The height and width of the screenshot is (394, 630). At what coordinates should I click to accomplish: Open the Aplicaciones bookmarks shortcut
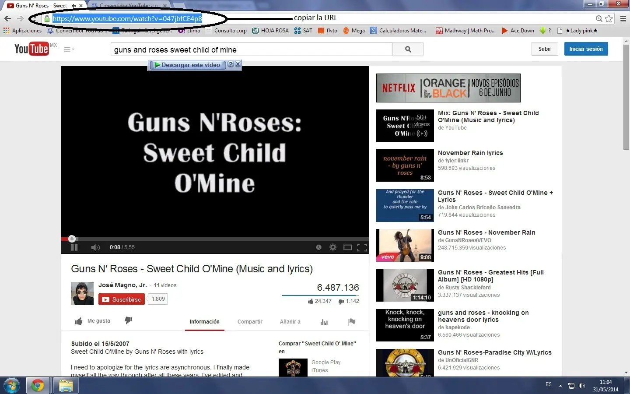coord(22,31)
